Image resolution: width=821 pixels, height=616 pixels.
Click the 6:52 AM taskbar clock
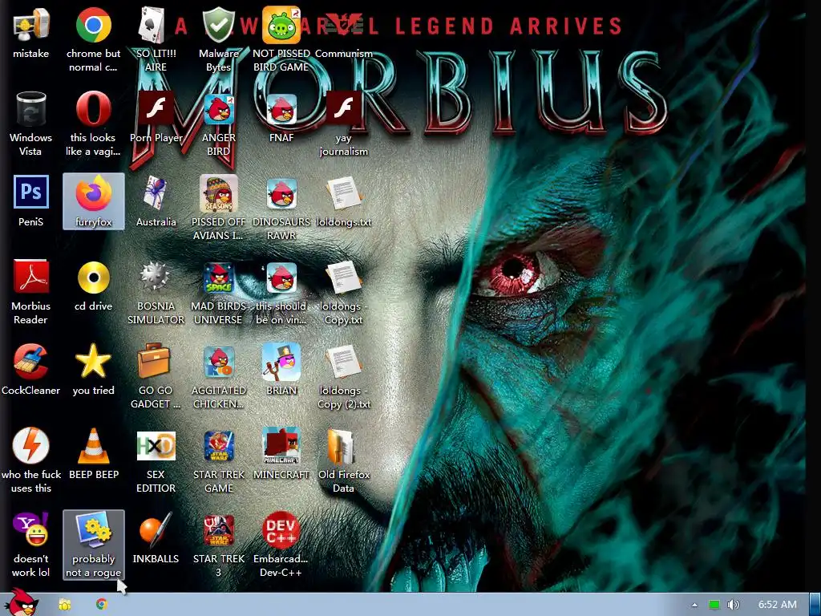(x=777, y=605)
